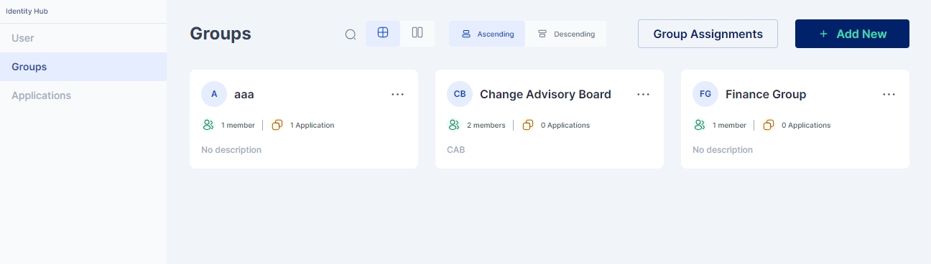Click members icon on aaa card
The width and height of the screenshot is (931, 264).
pyautogui.click(x=208, y=125)
